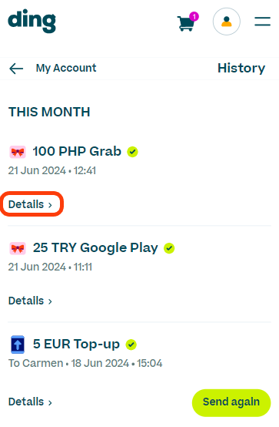Expand Details for 100 PHP Grab
The image size is (279, 427).
(x=30, y=204)
